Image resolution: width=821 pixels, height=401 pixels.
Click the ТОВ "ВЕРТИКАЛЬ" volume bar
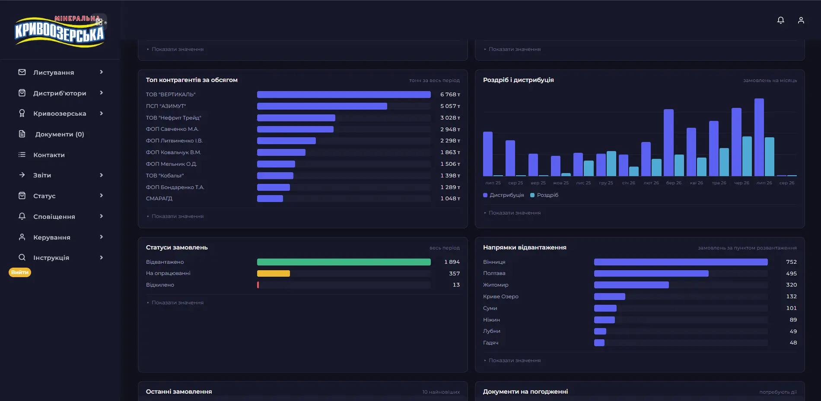[344, 95]
